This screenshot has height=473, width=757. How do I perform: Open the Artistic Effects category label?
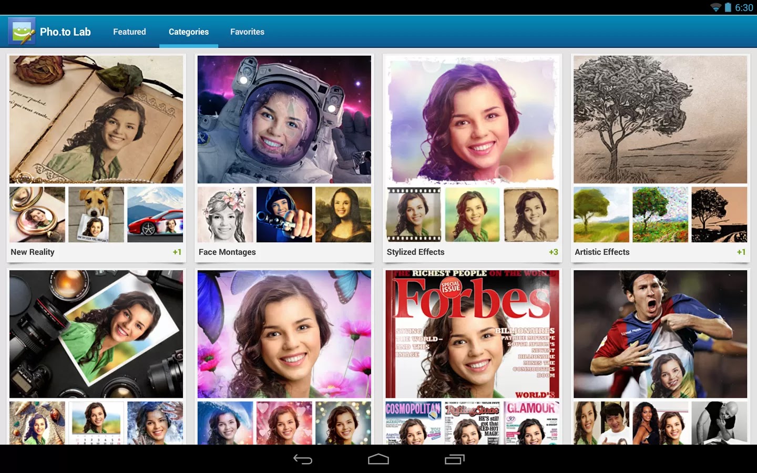[x=602, y=252]
